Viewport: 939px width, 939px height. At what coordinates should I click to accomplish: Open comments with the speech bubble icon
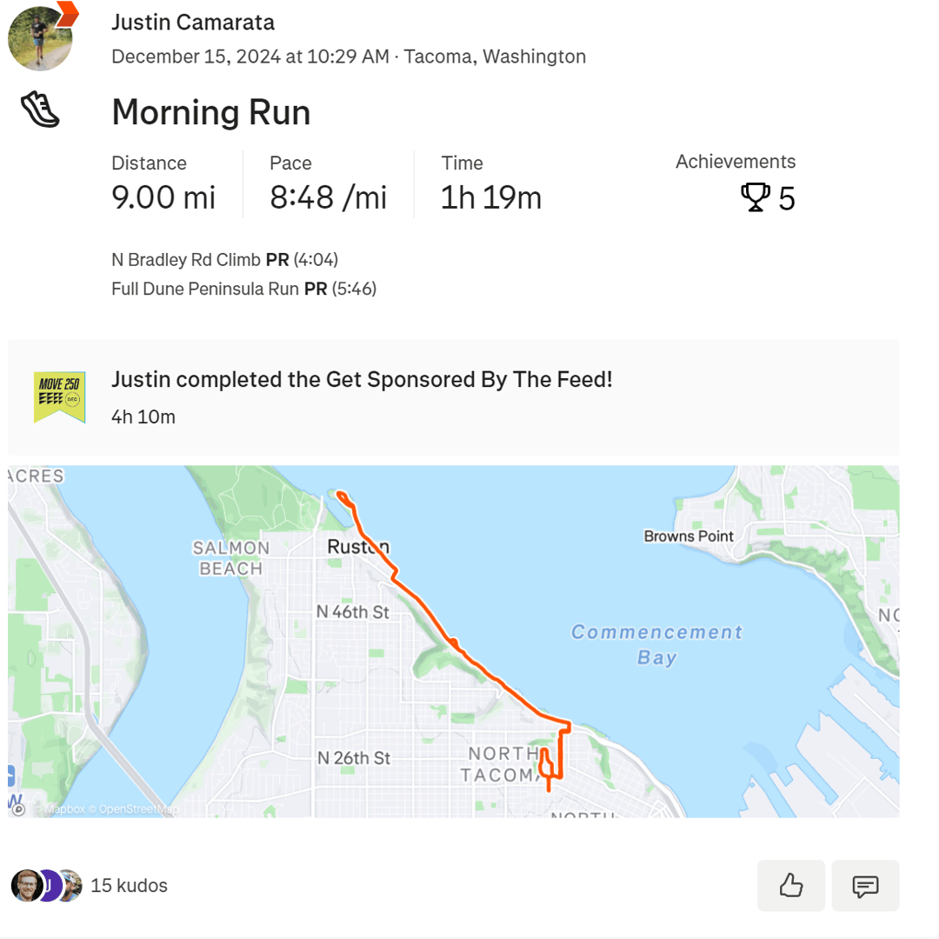pyautogui.click(x=865, y=885)
